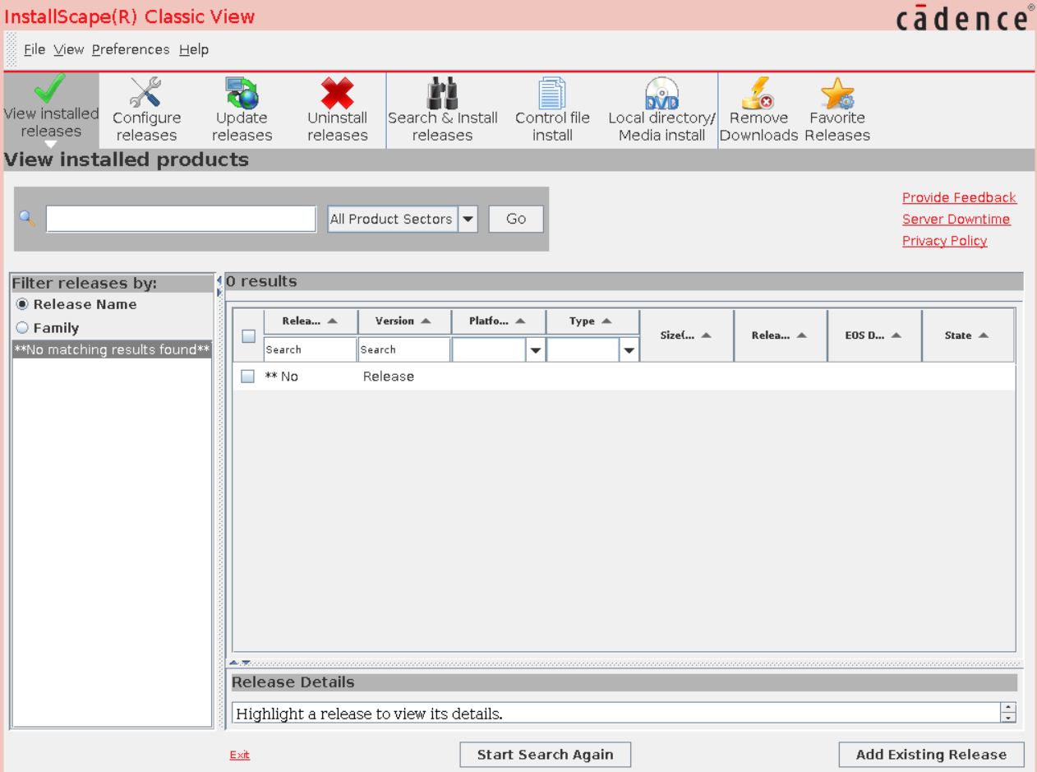Screen dimensions: 1037x772
Task: Click the Version search input field
Action: [x=403, y=349]
